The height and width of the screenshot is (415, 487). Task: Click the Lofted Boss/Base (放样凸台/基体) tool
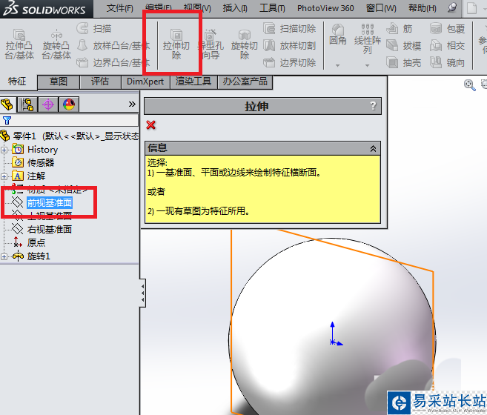(x=113, y=46)
